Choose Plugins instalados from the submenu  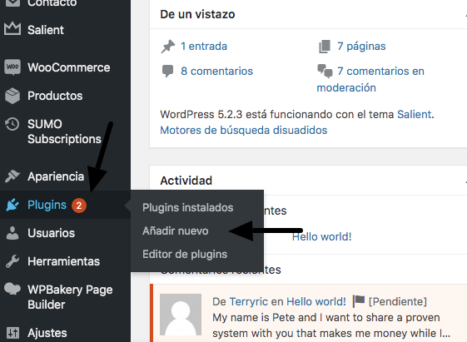point(187,207)
